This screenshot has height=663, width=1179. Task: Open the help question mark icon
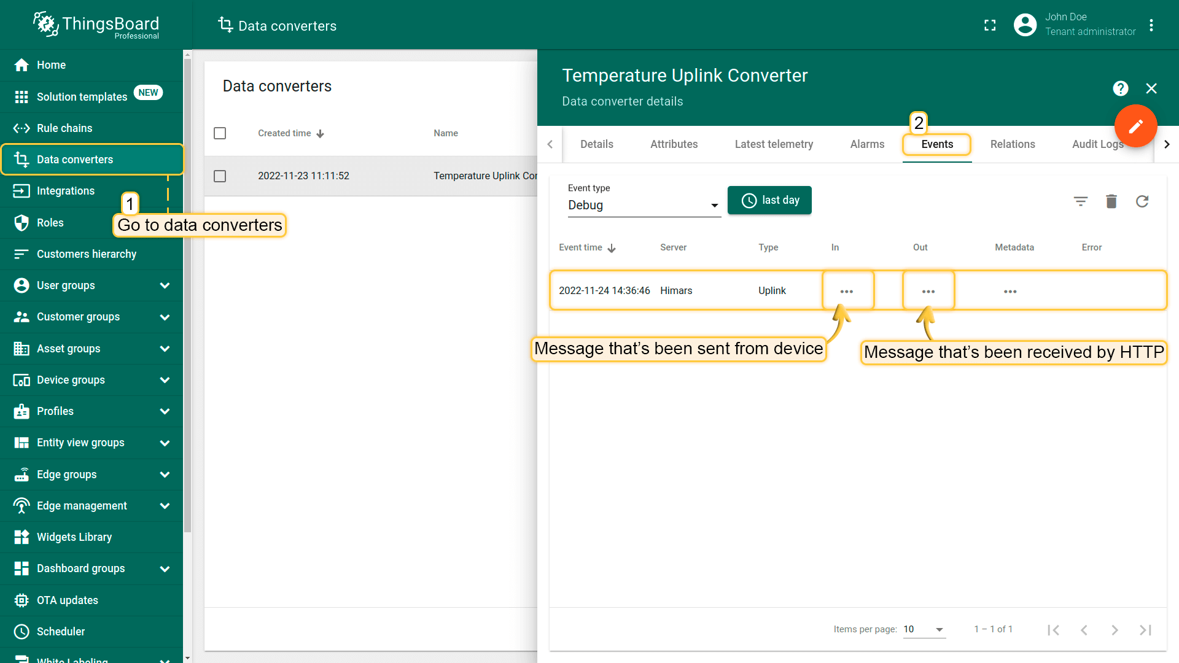click(x=1120, y=88)
